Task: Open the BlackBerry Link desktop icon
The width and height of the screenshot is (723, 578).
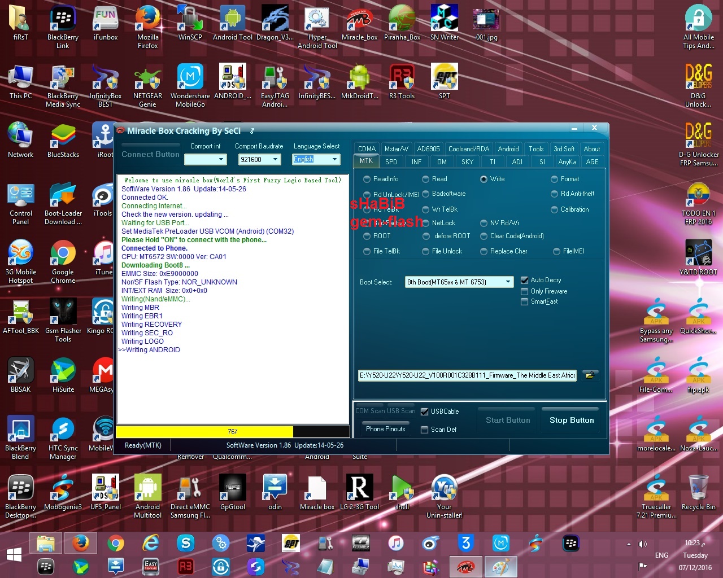Action: (63, 27)
